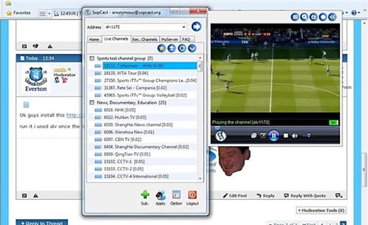Click the Everton avatar thumbnail
Viewport: 368px width, 225px height.
[36, 79]
